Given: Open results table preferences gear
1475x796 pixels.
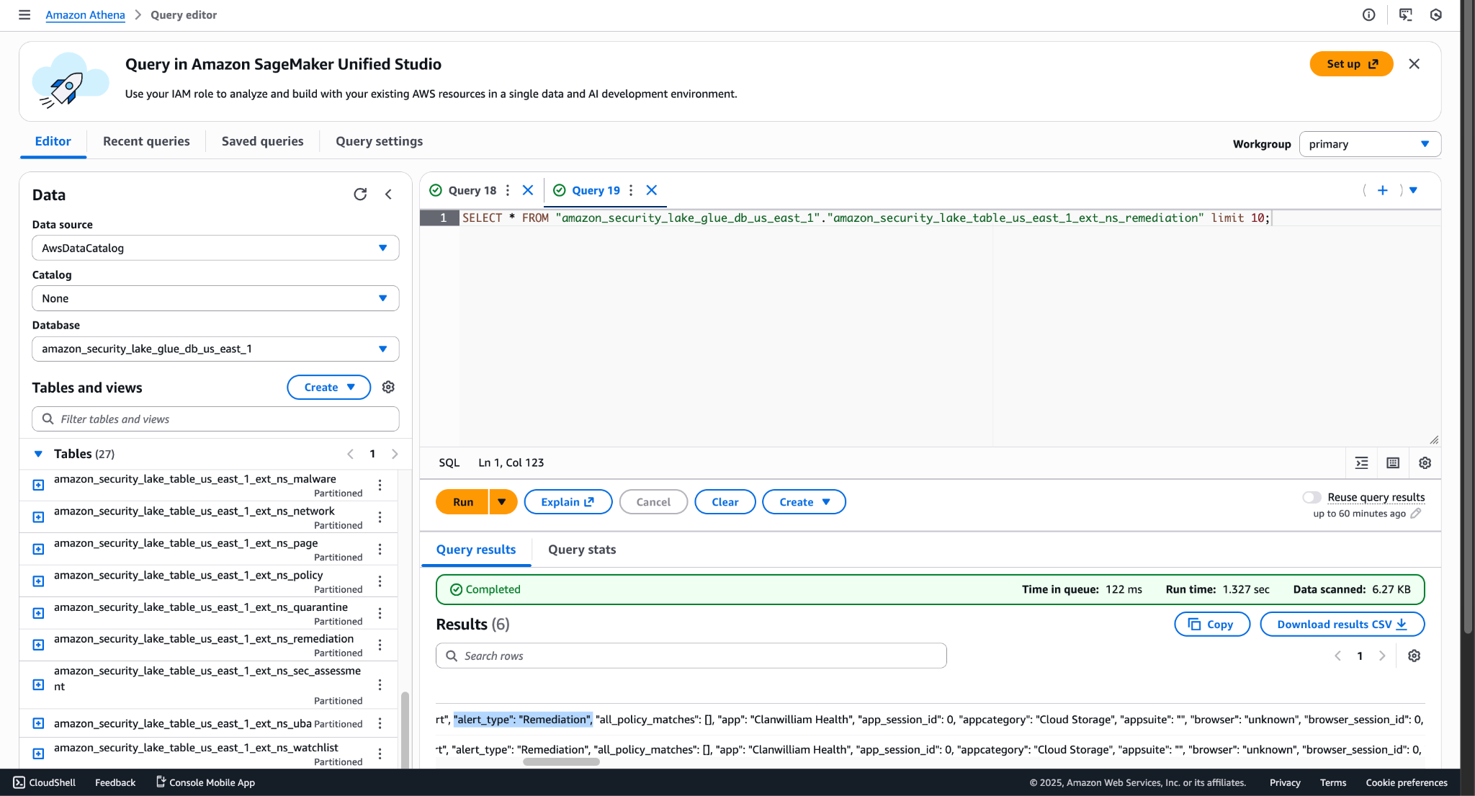Looking at the screenshot, I should (x=1414, y=656).
